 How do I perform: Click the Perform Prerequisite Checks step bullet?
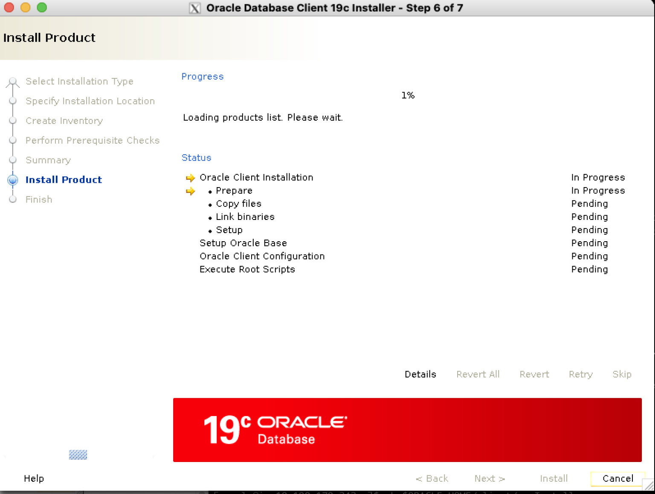click(13, 140)
